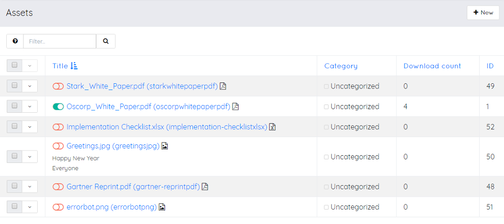Click PDF file icon beside Oscorp_White_Paper.pdf
The height and width of the screenshot is (224, 504).
(x=235, y=107)
